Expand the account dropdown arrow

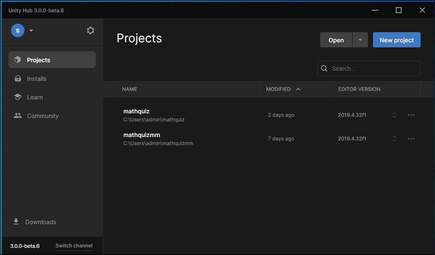31,30
